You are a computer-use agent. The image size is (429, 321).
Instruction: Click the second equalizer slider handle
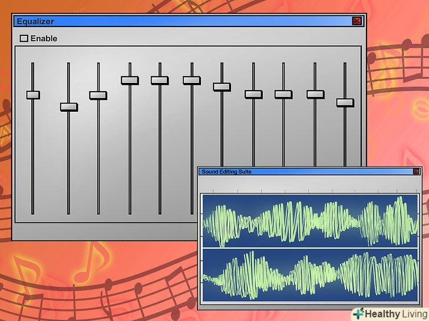click(69, 107)
